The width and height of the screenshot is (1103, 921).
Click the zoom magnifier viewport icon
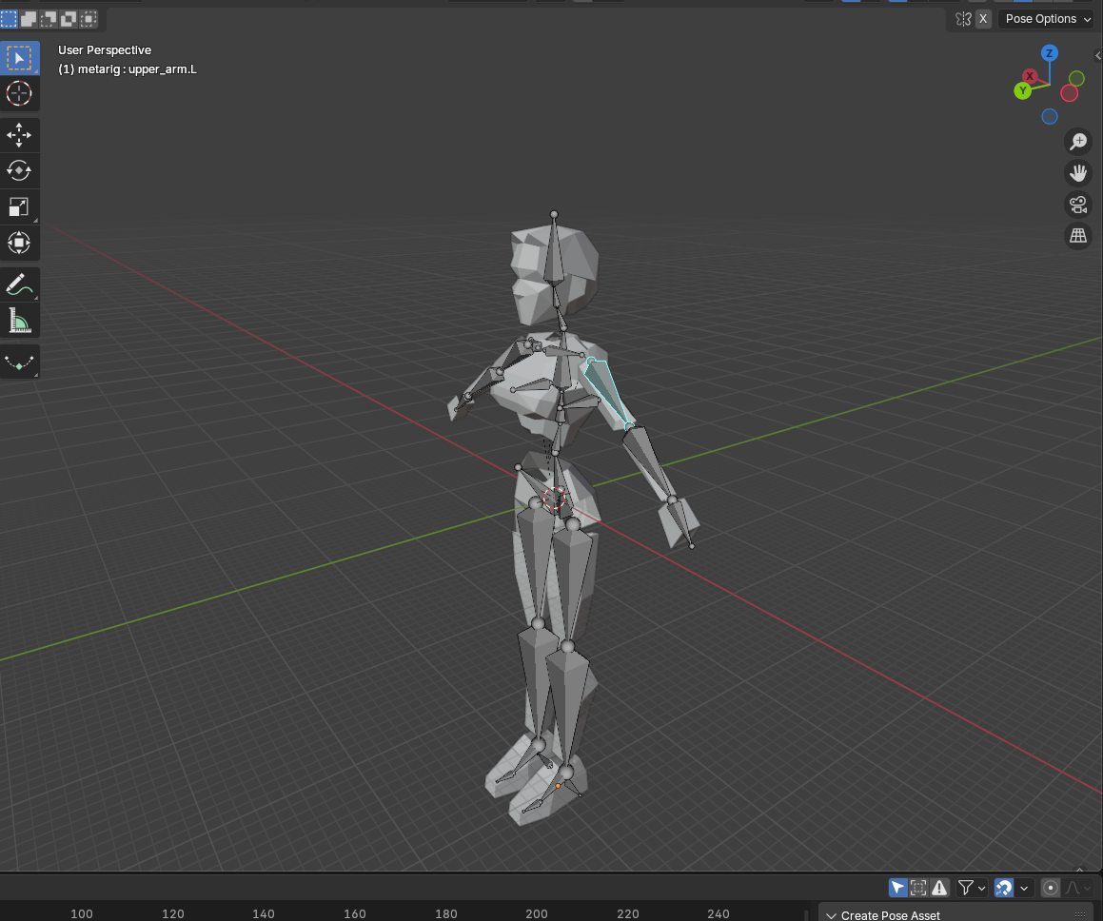click(1078, 142)
